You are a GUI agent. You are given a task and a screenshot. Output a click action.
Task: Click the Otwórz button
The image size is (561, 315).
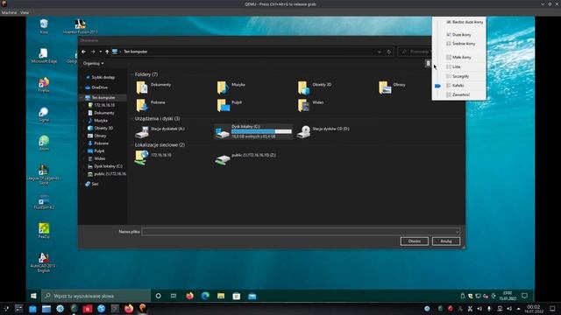tap(415, 241)
